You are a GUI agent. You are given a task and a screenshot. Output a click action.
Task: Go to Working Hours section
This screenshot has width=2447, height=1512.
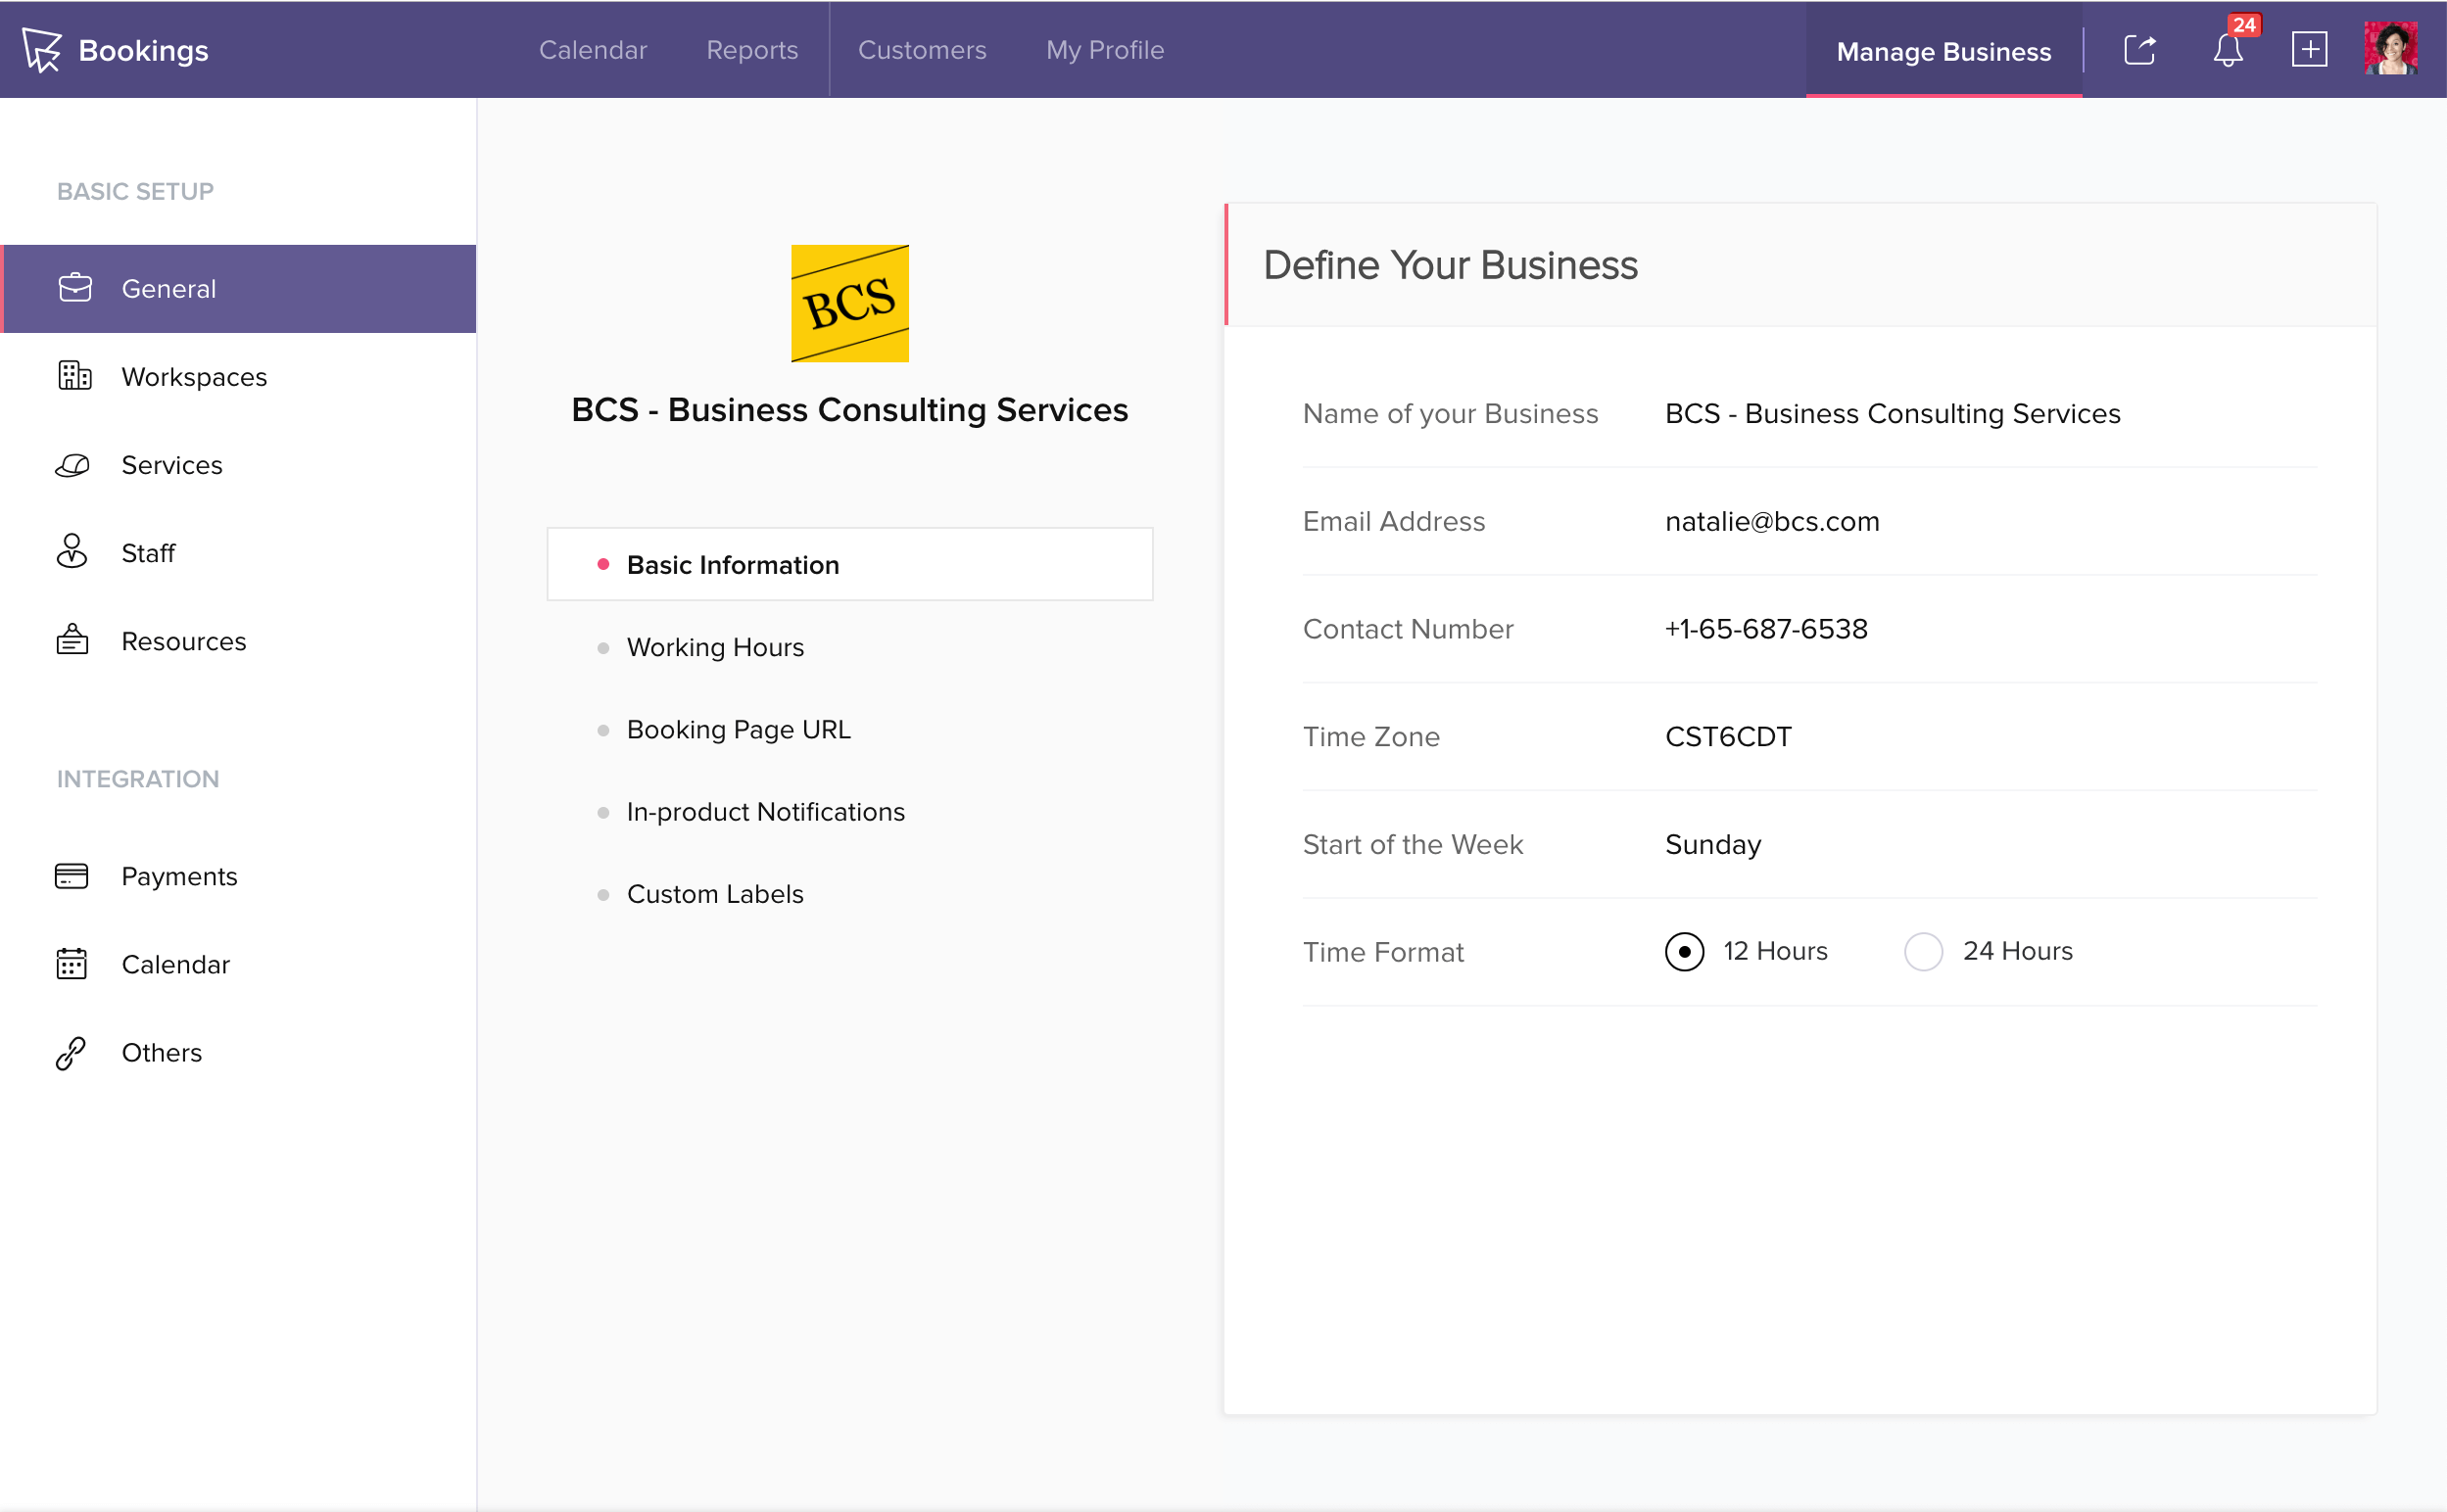tap(715, 647)
